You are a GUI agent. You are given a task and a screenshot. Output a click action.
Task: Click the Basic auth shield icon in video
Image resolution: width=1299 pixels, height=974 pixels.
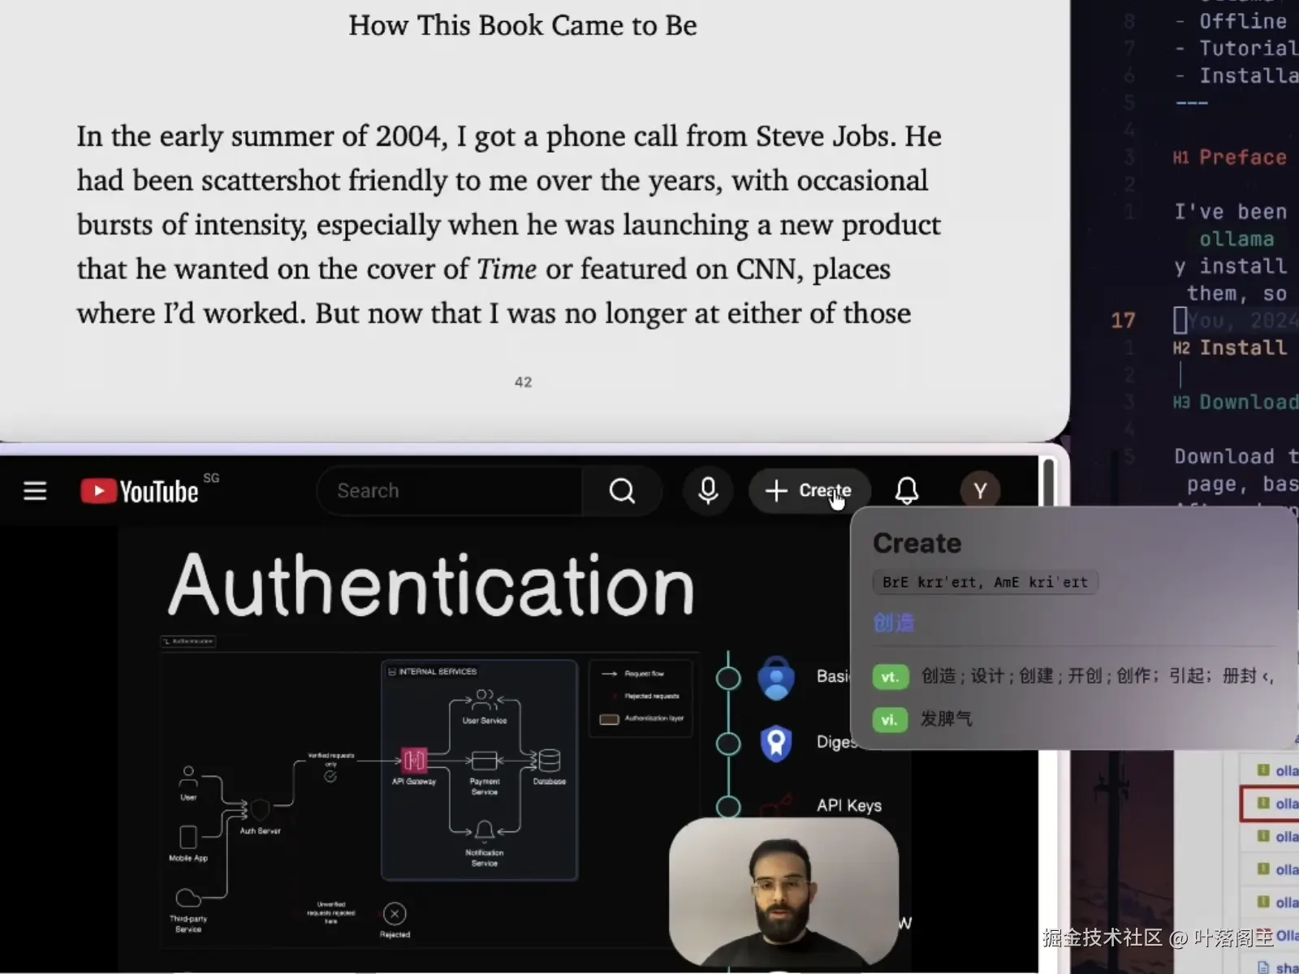point(776,678)
